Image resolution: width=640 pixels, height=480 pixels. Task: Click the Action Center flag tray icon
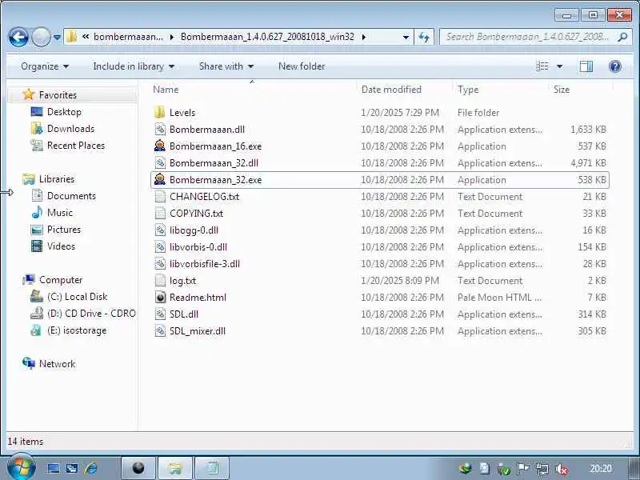tap(523, 469)
